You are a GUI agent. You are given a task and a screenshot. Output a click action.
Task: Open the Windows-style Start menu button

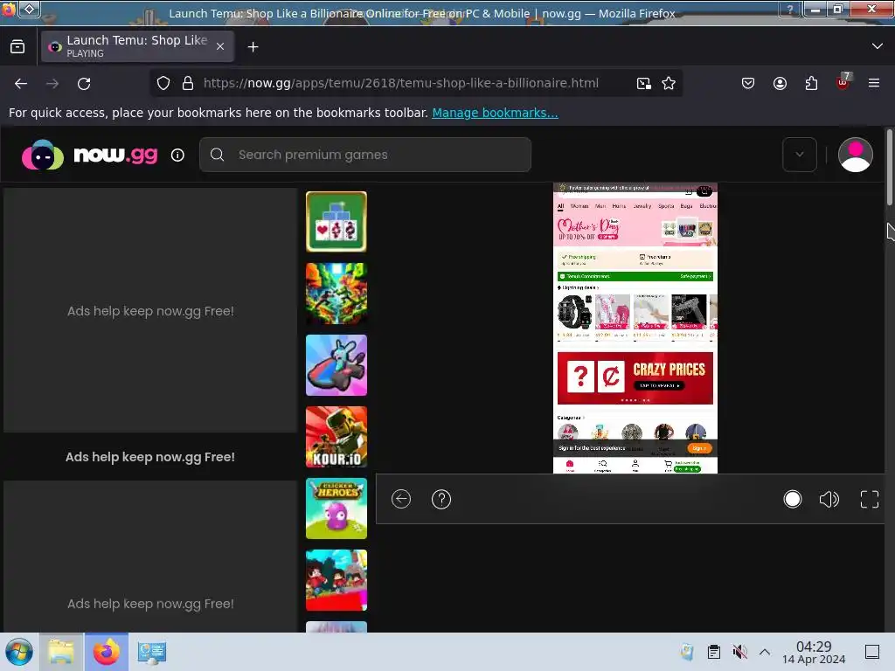point(19,652)
